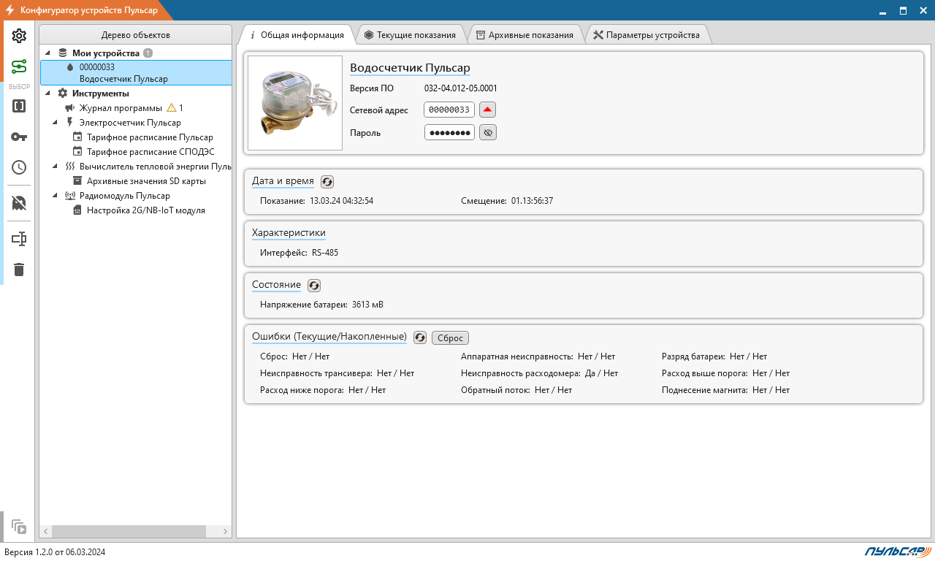Click the bolt icon of Электросчетчик Пульсар
Viewport: 935px width, 561px height.
pos(70,122)
